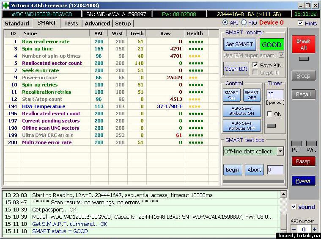Click the Open BIN button
The image size is (321, 239).
coord(236,69)
